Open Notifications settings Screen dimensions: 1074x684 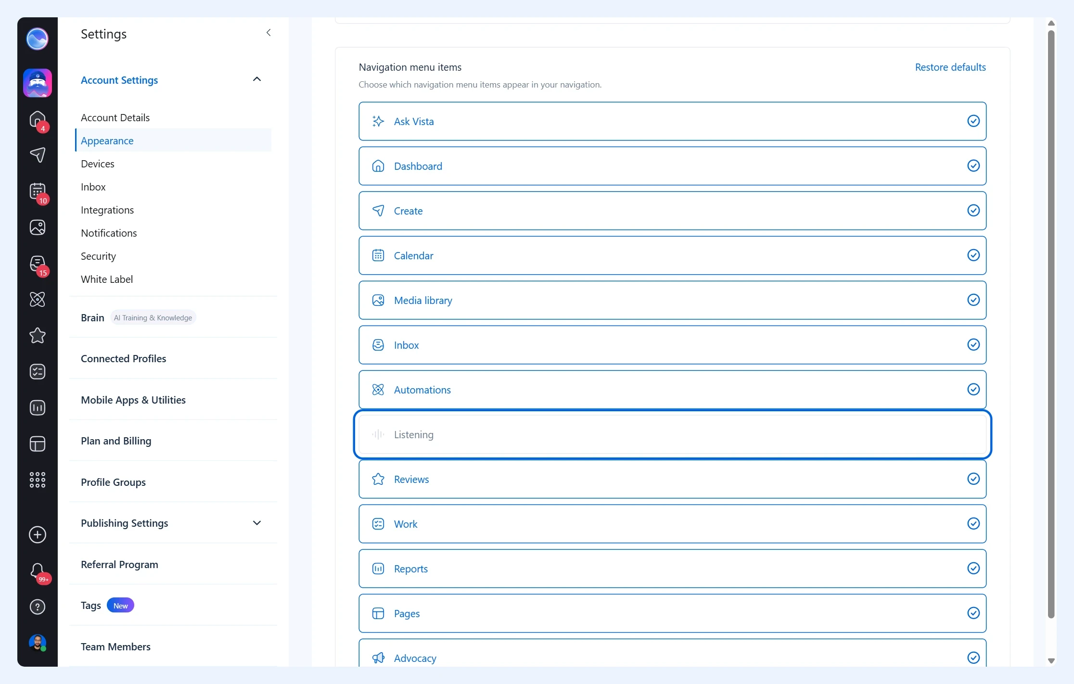(109, 233)
